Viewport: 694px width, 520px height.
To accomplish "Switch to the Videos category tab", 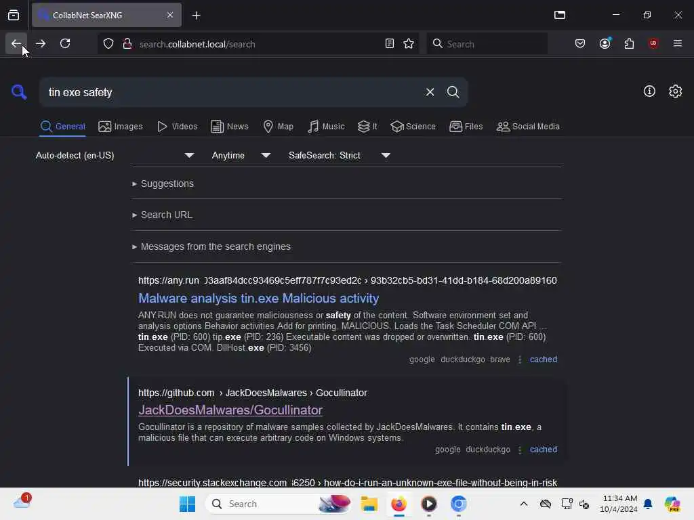I will 178,127.
